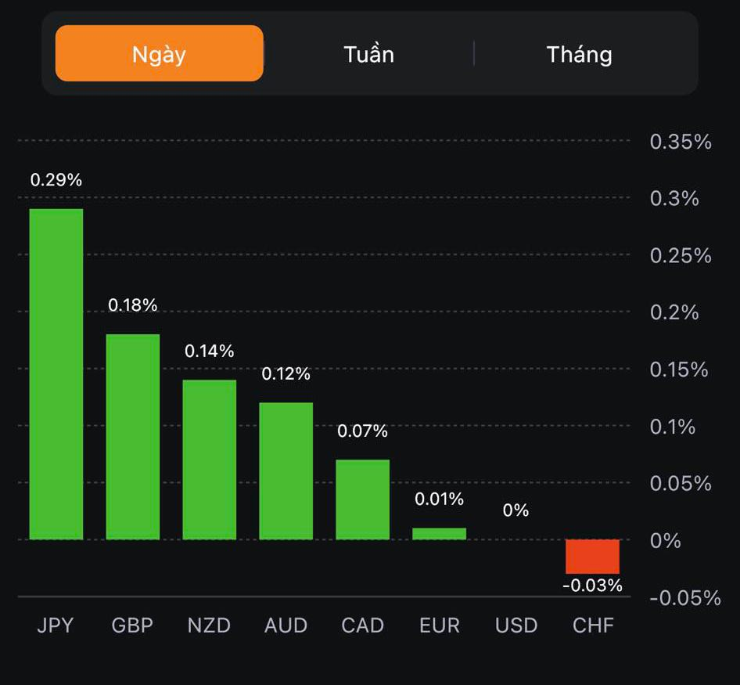Tap the green NZD bar

(210, 460)
